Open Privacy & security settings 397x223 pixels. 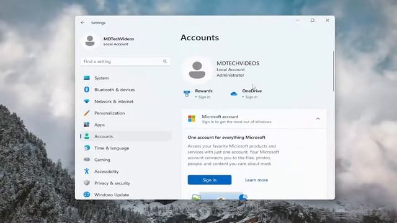click(125, 183)
